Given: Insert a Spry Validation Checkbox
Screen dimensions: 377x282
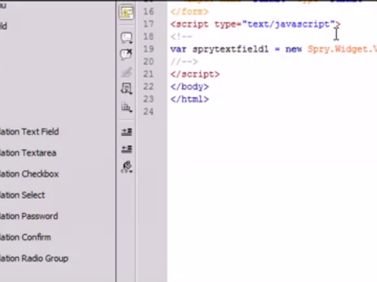Looking at the screenshot, I should [x=29, y=174].
